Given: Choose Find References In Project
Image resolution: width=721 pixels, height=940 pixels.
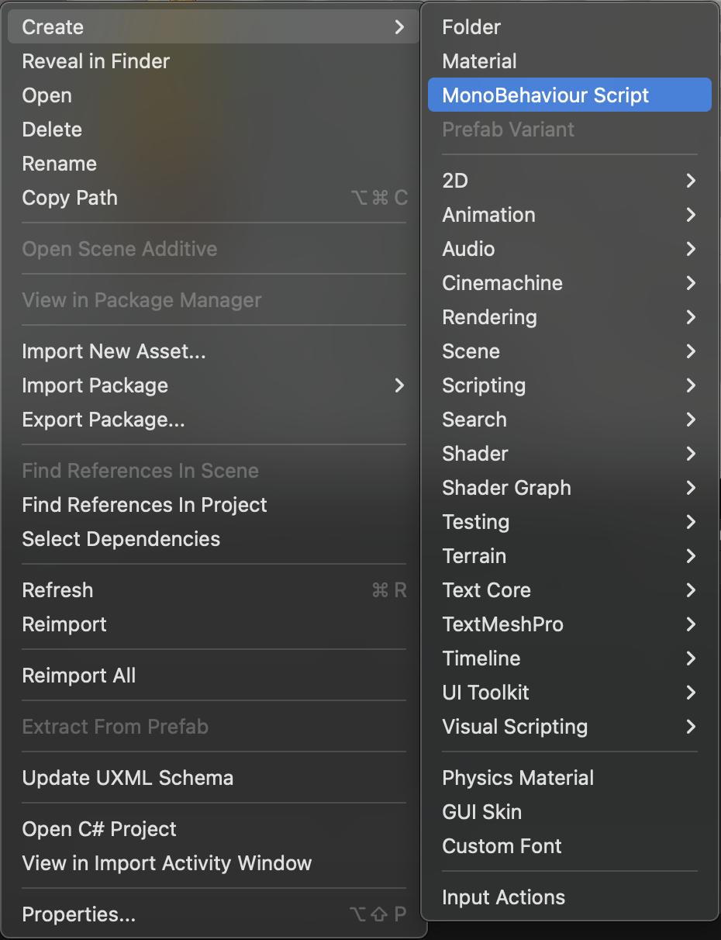Looking at the screenshot, I should tap(144, 505).
